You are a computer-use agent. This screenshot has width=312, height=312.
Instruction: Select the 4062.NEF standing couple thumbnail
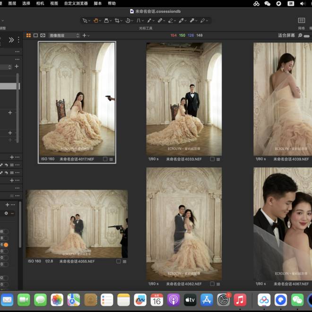click(184, 224)
